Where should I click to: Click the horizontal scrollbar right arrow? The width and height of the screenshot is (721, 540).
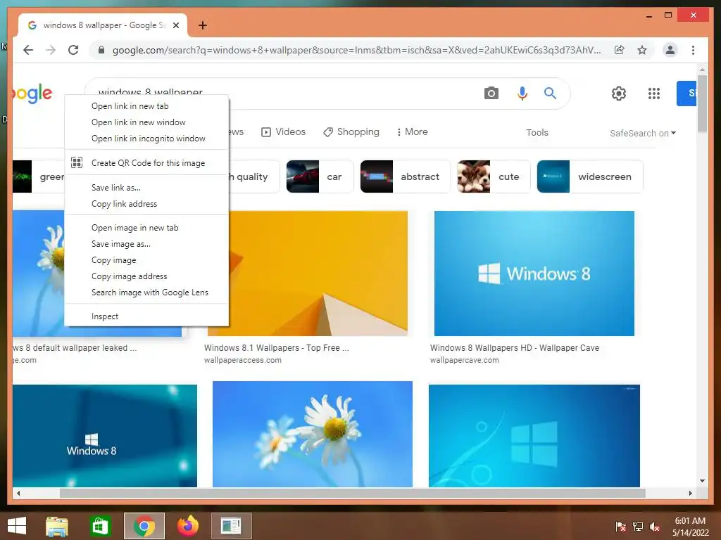pos(690,493)
